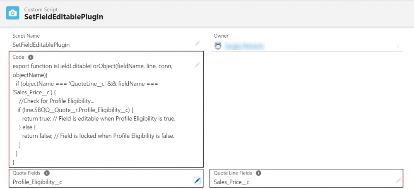
Task: Click SetFieldEditablePlugin Script Name value
Action: click(x=41, y=45)
